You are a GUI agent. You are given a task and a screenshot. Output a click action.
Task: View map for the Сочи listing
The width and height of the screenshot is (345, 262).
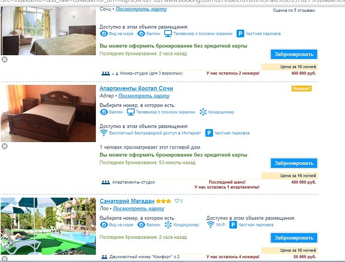click(x=141, y=9)
